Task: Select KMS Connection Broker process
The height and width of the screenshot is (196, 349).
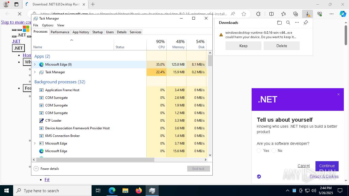Action: pyautogui.click(x=119, y=136)
